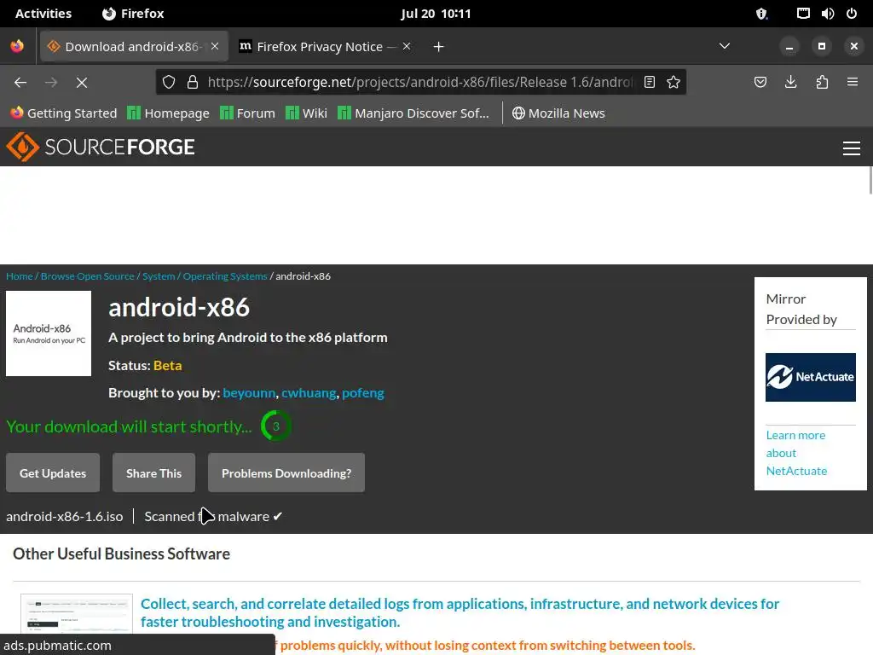Open the Firefox app menu in top bar
The width and height of the screenshot is (873, 655).
point(133,14)
